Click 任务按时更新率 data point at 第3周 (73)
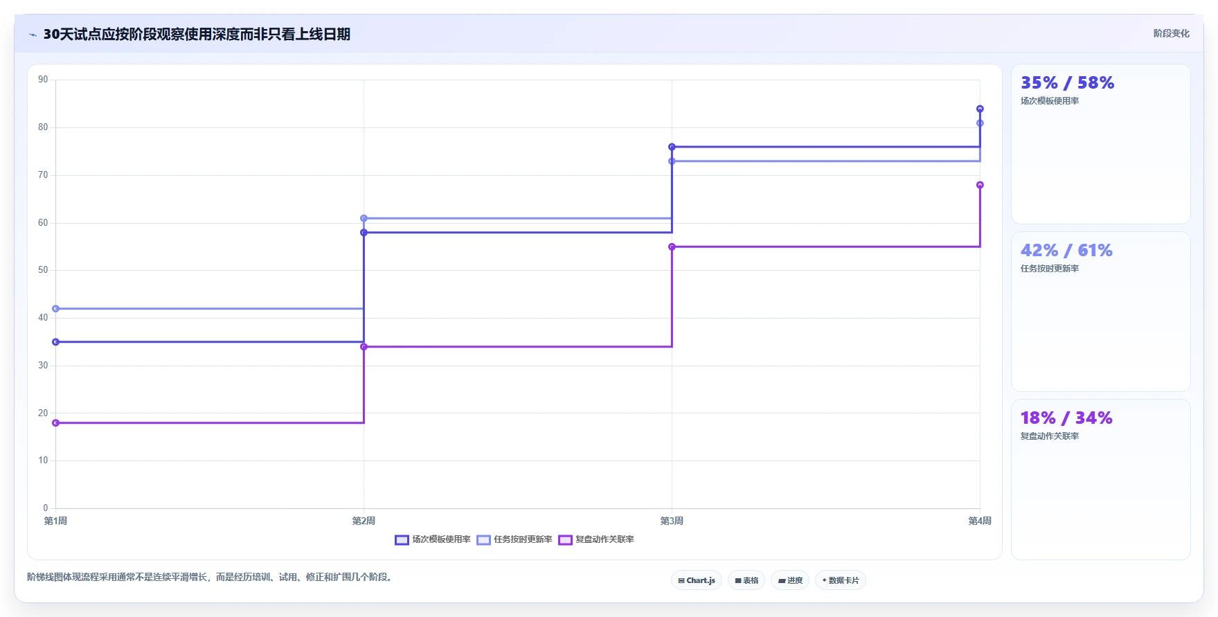This screenshot has width=1218, height=617. point(672,161)
